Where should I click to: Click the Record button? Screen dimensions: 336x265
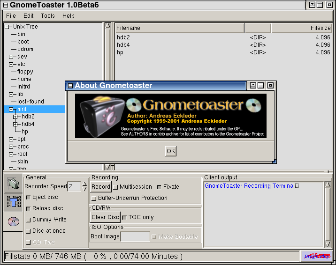(101, 187)
